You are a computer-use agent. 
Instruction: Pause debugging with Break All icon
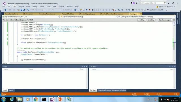(x=87, y=10)
